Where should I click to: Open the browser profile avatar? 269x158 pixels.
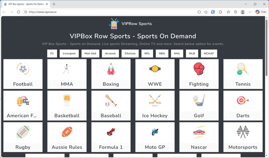[x=242, y=12]
